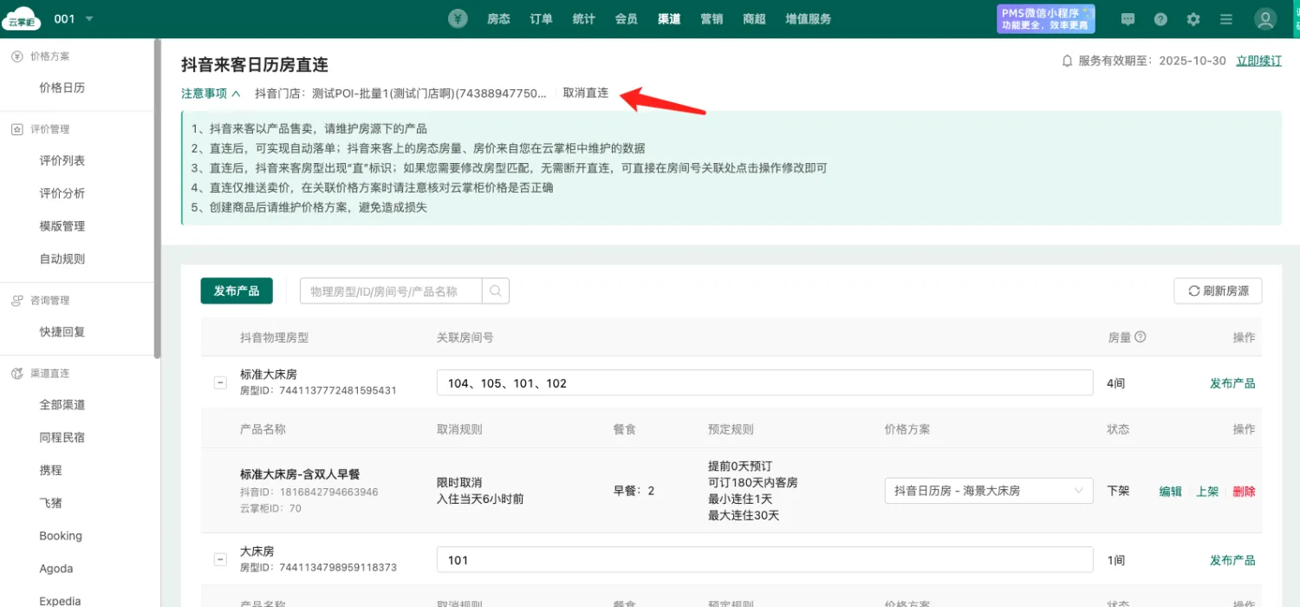Screen dimensions: 1300x607
Task: Click the help question mark in top bar
Action: [1160, 19]
